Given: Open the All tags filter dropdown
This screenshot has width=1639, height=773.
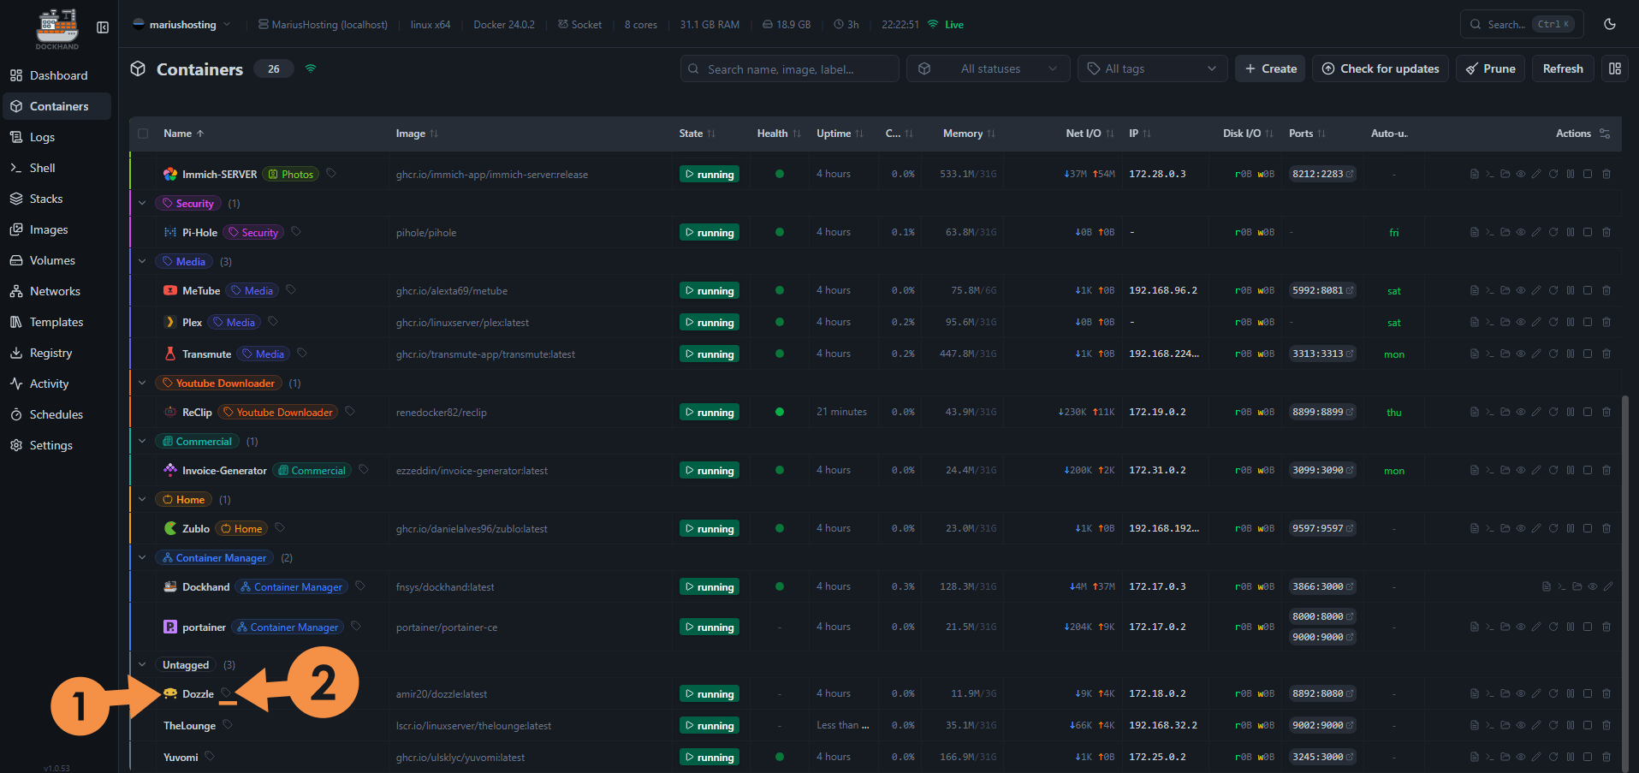Looking at the screenshot, I should pyautogui.click(x=1153, y=68).
